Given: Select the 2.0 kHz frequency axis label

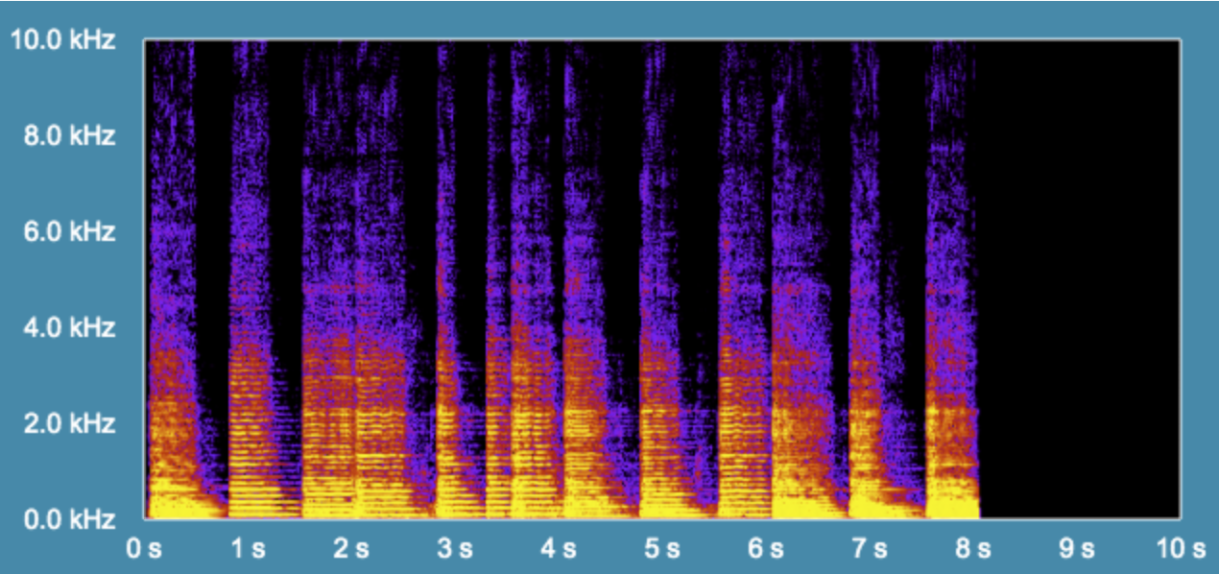Looking at the screenshot, I should [69, 423].
